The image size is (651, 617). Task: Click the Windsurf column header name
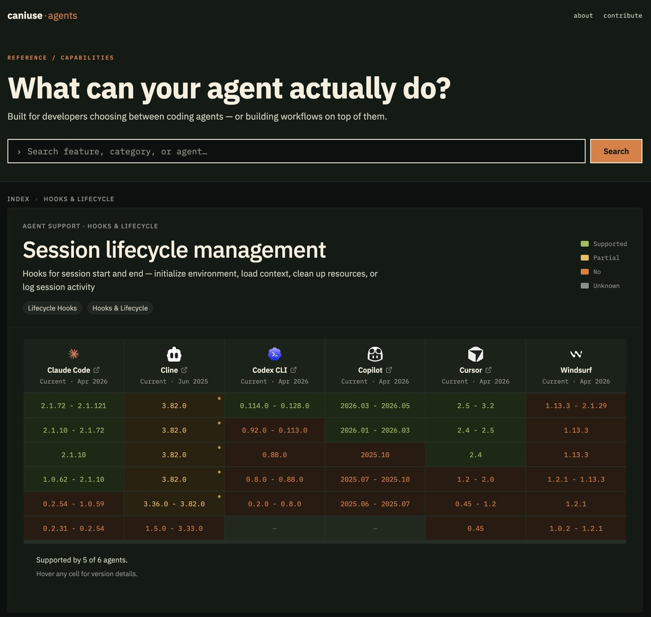click(576, 370)
